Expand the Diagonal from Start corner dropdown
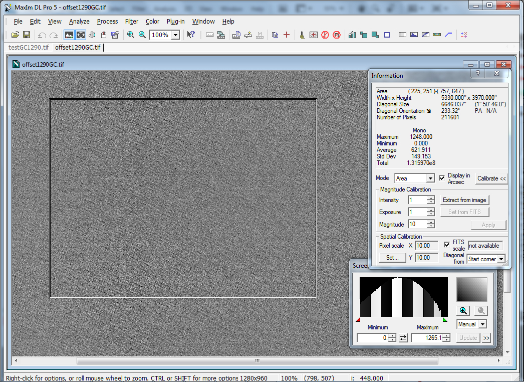The image size is (524, 382). click(500, 259)
